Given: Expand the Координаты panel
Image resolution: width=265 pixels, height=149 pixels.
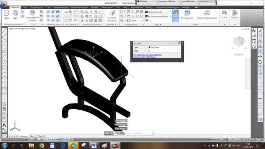Looking at the screenshot, I should [132, 24].
